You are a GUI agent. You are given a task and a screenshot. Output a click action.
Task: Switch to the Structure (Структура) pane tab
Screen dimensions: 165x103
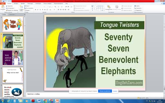point(12,14)
